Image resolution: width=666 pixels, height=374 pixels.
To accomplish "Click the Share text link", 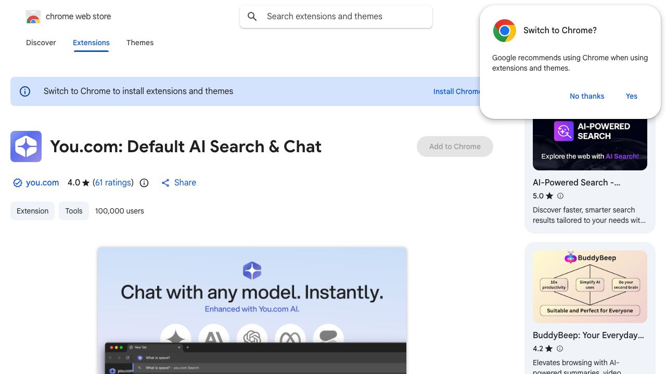I will (185, 183).
